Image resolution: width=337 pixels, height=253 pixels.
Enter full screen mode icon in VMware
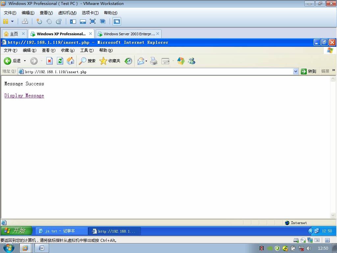[92, 21]
